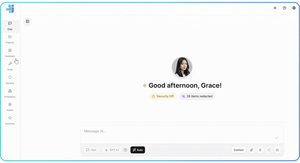Open the Tools wrench section

[10, 66]
